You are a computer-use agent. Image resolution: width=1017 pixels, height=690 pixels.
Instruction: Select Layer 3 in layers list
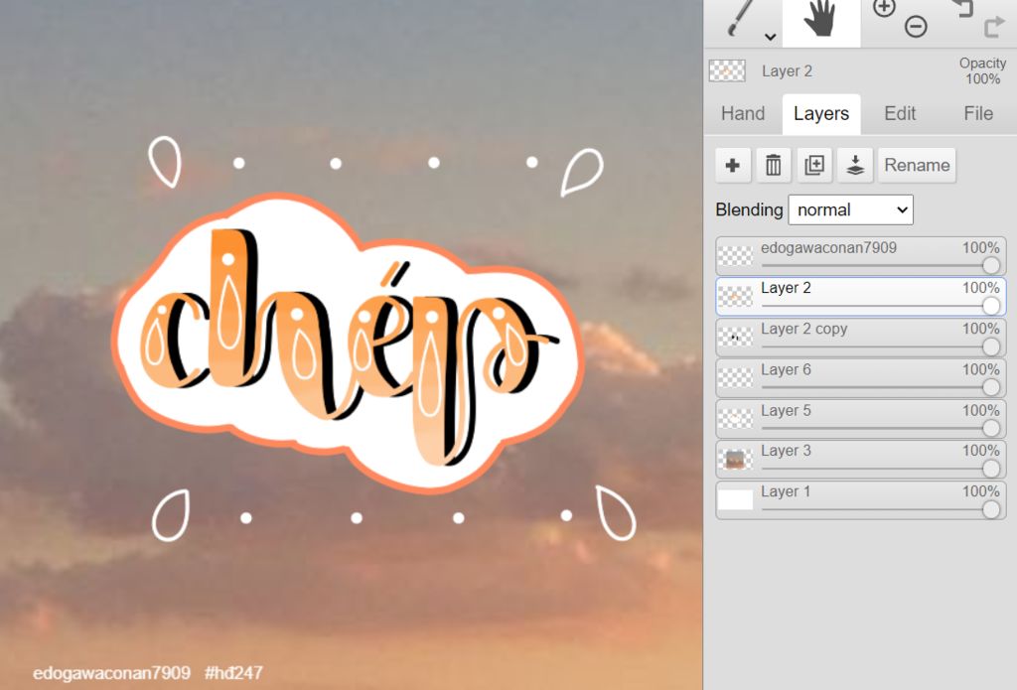click(x=861, y=459)
